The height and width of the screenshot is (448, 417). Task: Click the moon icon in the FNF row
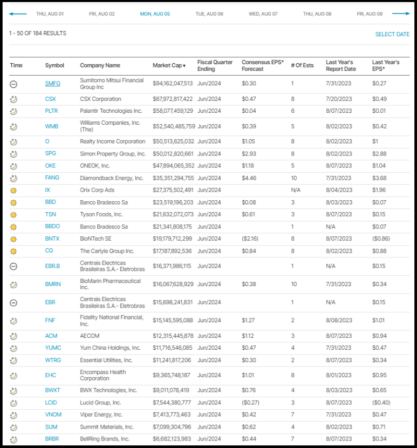coord(13,321)
